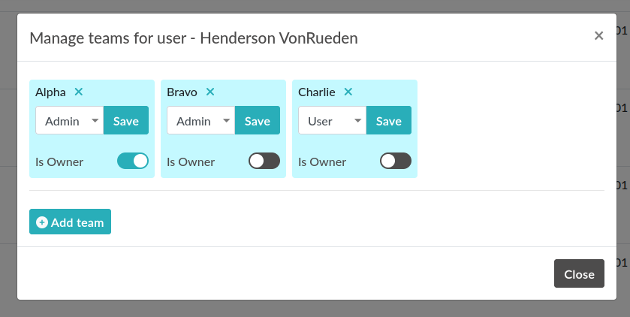Viewport: 630px width, 317px height.
Task: Remove Alpha team with its X icon
Action: tap(79, 92)
